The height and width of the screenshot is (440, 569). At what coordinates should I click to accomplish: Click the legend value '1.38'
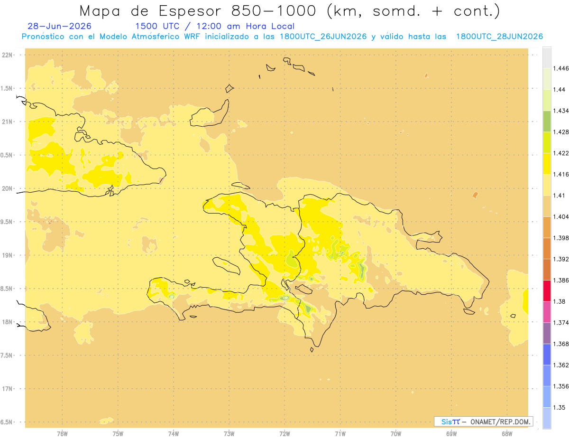[x=560, y=301]
